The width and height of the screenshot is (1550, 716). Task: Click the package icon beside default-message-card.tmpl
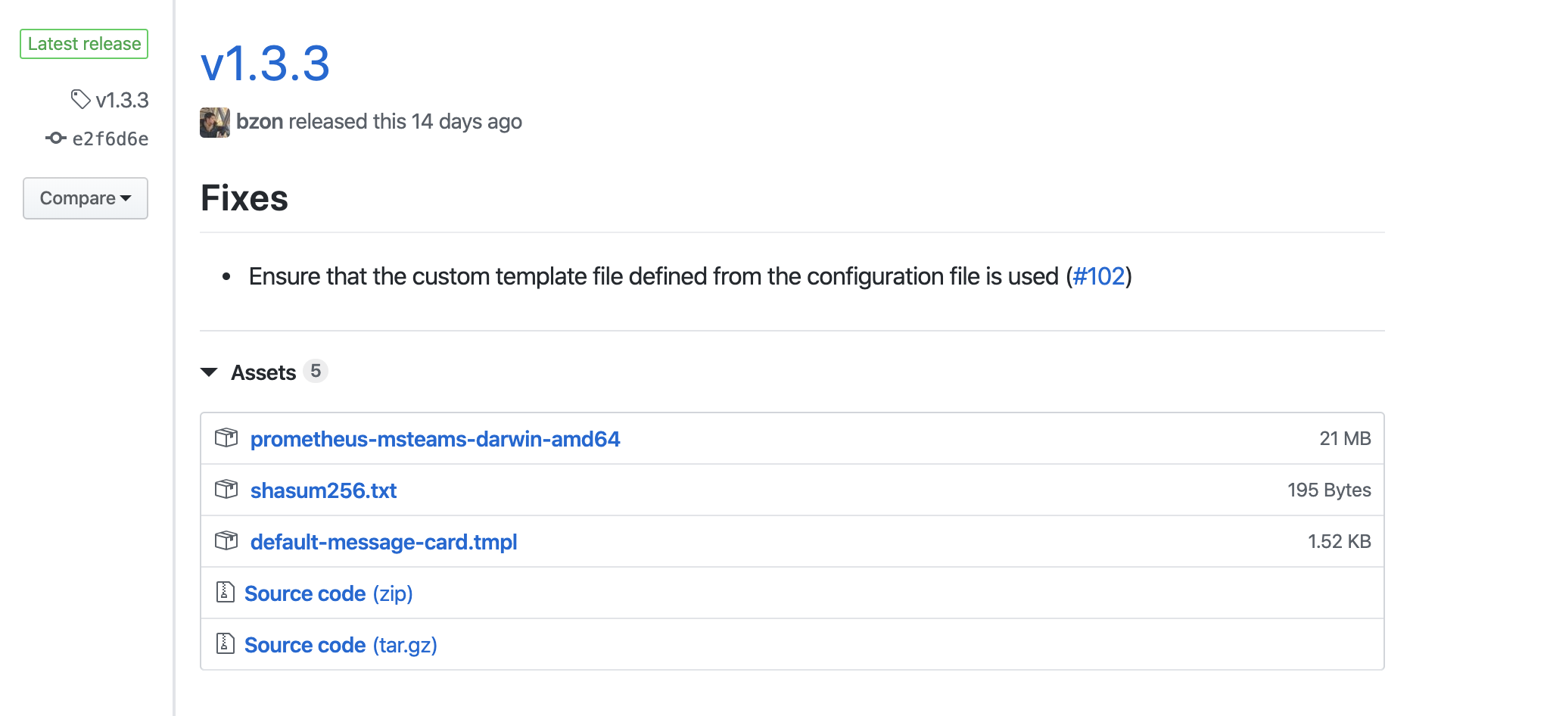(225, 541)
